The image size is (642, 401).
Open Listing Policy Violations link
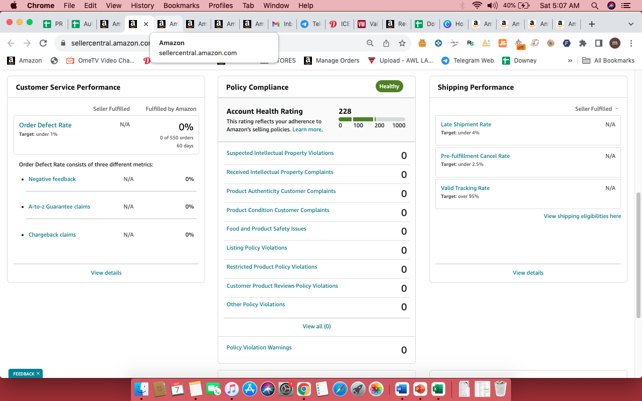[x=257, y=248]
